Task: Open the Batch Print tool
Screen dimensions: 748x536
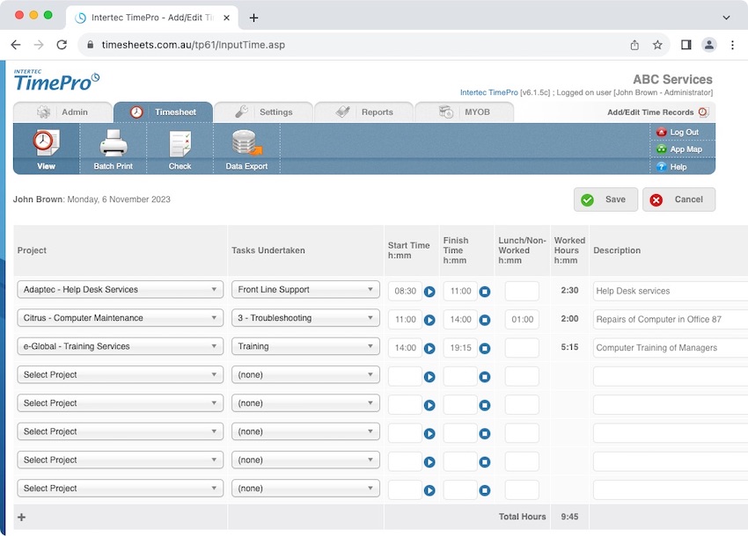Action: 113,149
